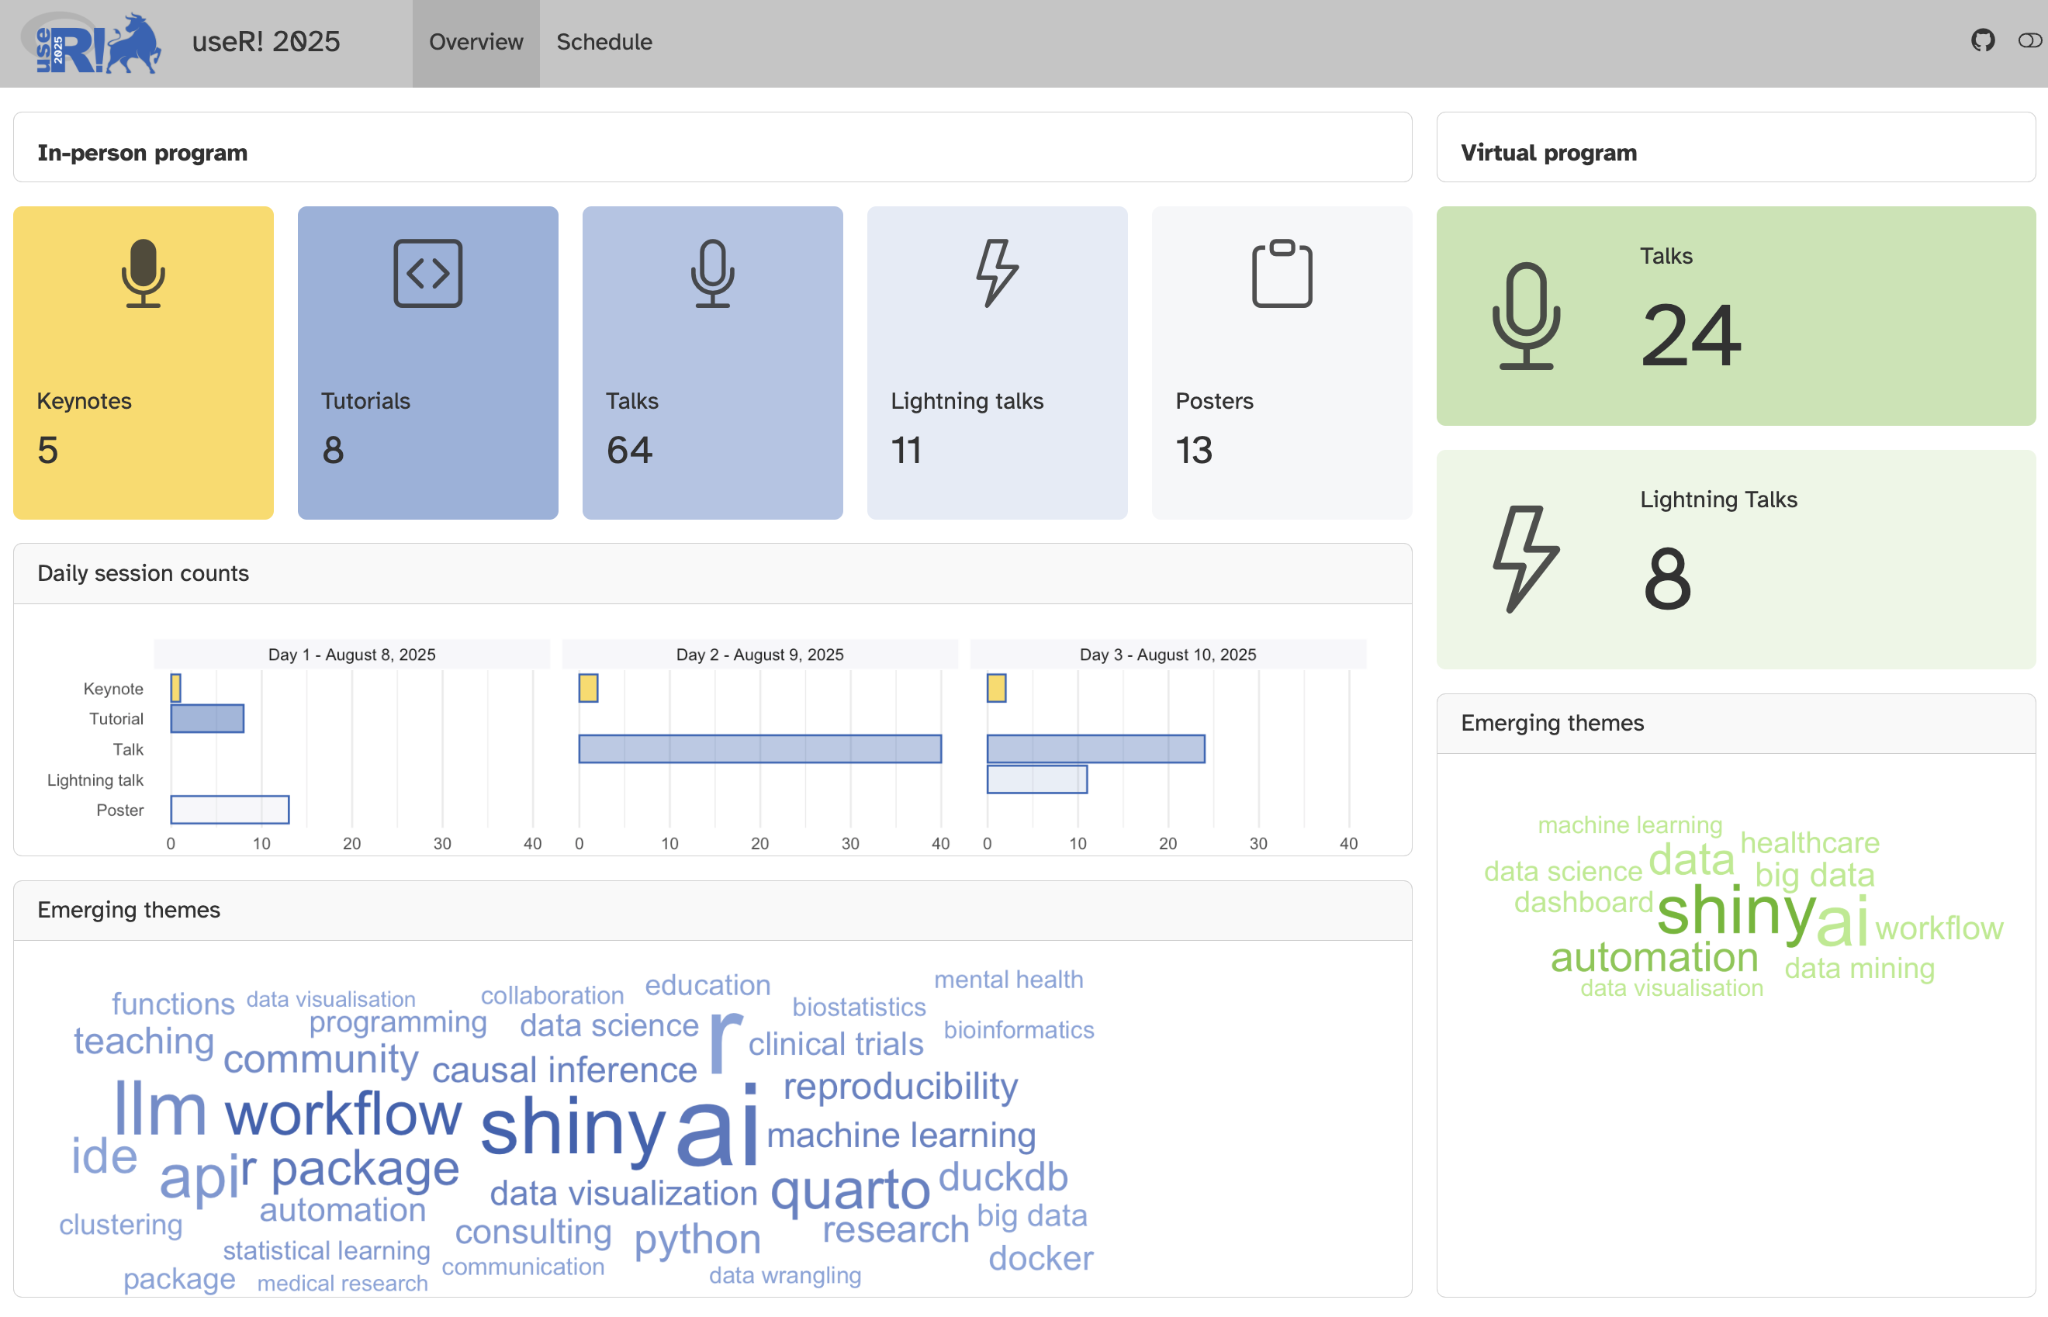Click the microphone icon on the Keynotes card
This screenshot has height=1317, width=2048.
pos(143,274)
